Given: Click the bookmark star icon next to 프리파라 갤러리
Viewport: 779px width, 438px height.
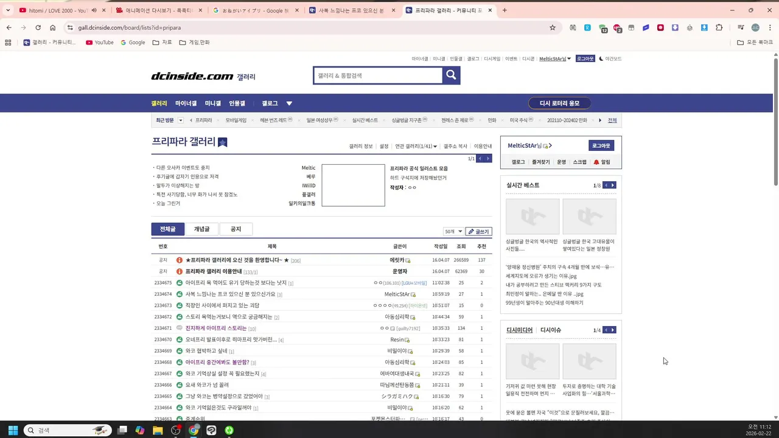Looking at the screenshot, I should pos(223,142).
